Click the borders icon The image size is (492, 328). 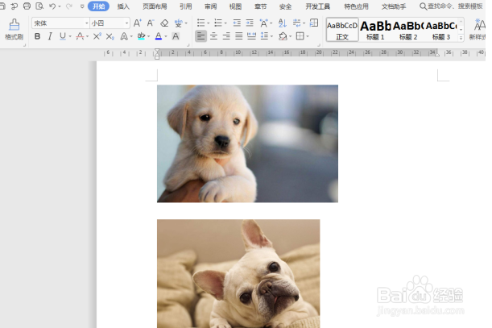[300, 36]
